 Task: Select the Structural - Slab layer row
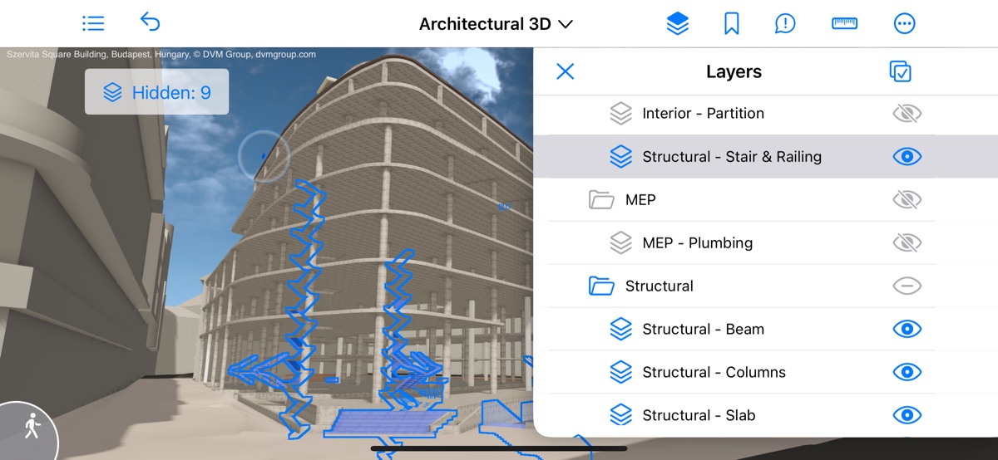coord(699,416)
